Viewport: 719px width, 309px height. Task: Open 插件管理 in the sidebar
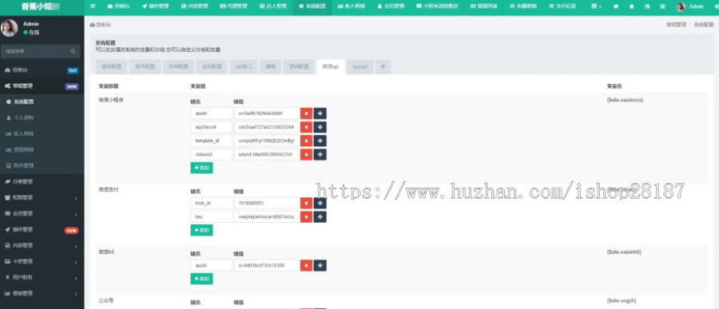tap(42, 230)
